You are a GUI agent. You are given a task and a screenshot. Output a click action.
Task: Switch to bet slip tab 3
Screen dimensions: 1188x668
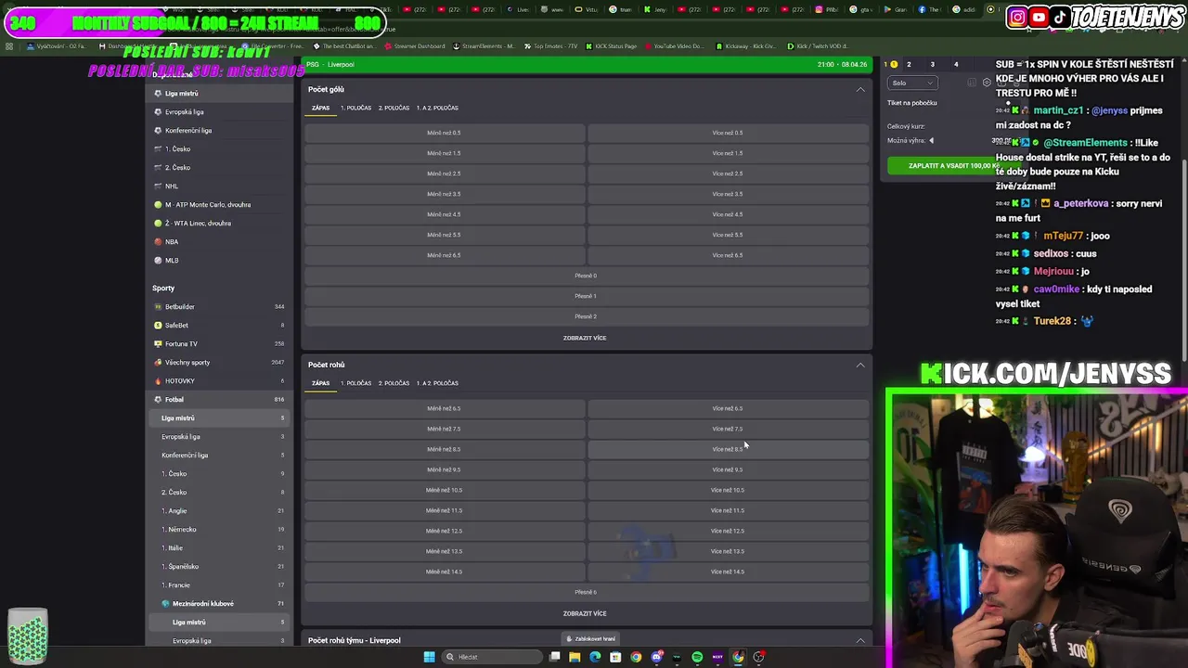click(x=933, y=64)
